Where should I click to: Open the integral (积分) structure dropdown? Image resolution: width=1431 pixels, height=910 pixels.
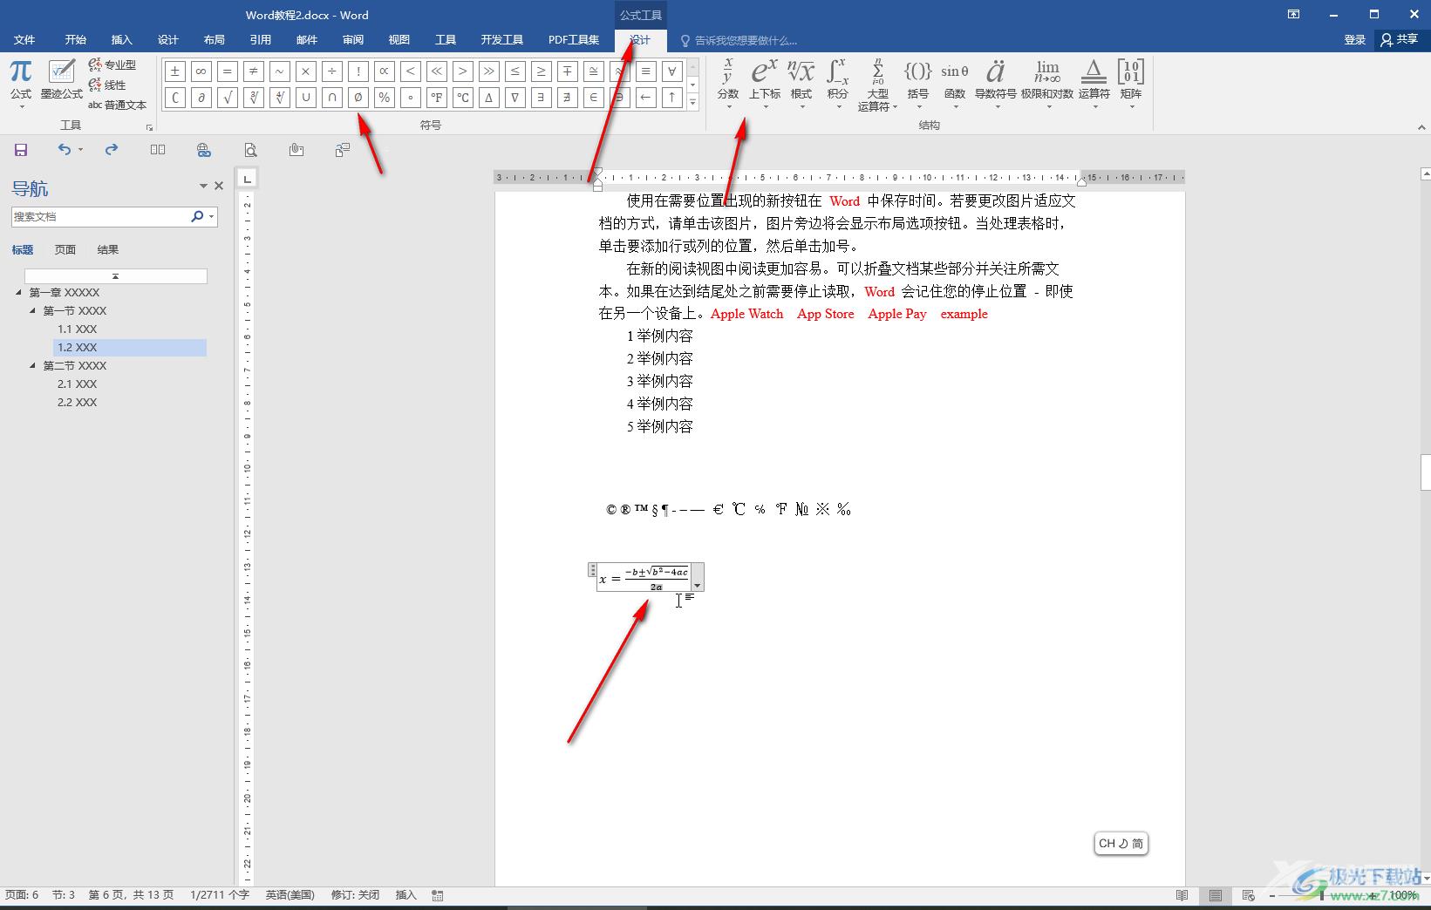pos(838,85)
